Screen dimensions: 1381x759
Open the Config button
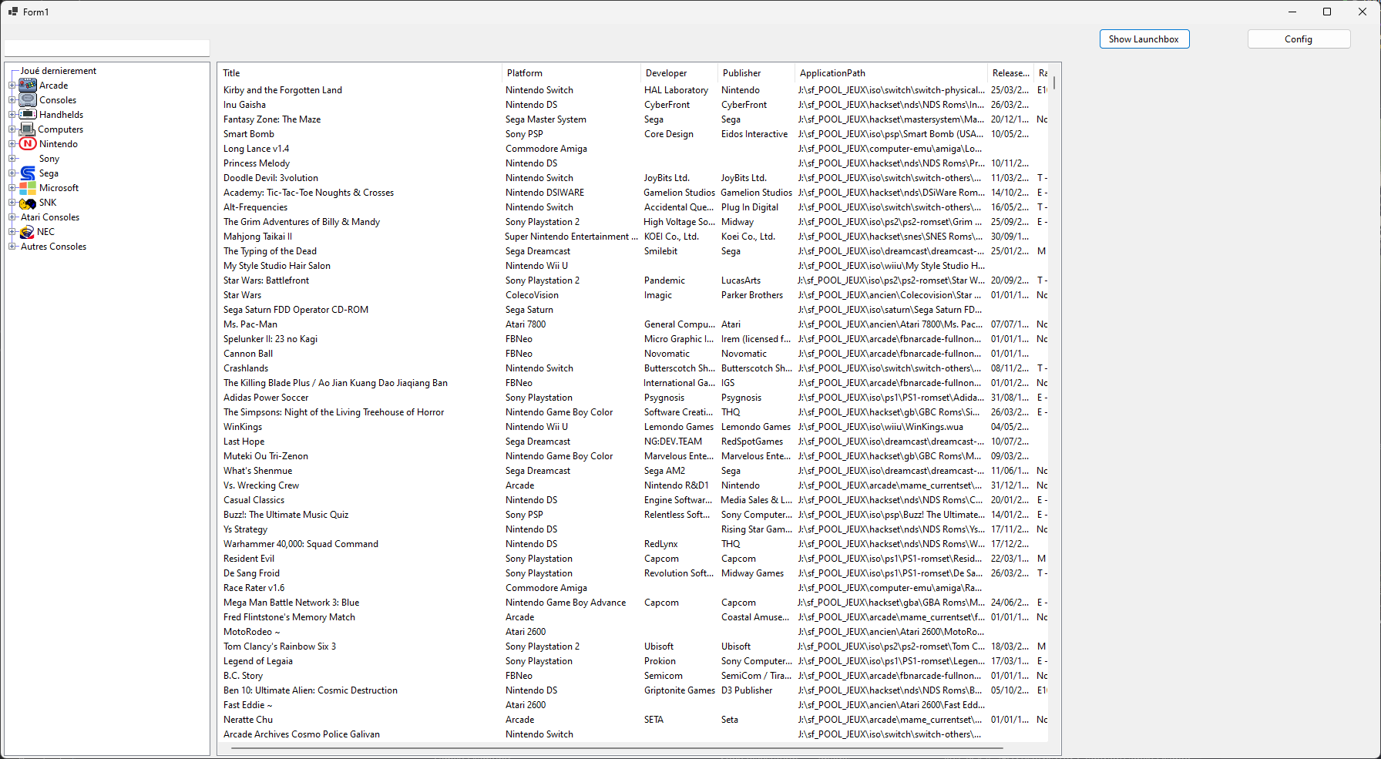(x=1299, y=39)
